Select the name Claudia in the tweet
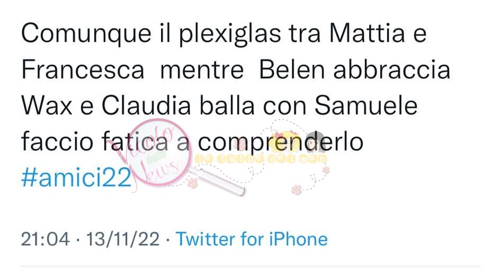This screenshot has width=501, height=276. [146, 105]
